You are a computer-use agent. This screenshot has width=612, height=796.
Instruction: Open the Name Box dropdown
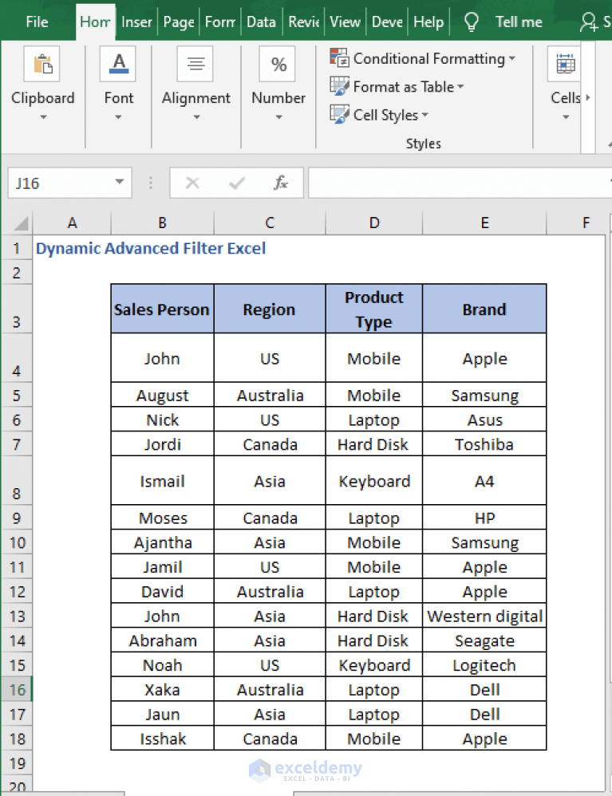point(120,183)
